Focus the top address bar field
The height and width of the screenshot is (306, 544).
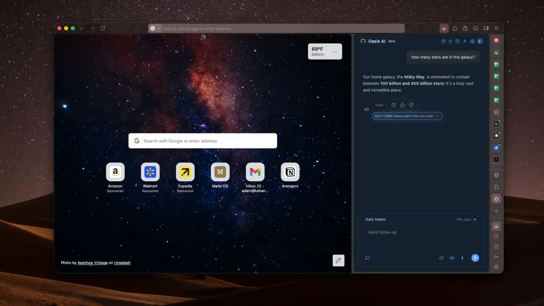[x=276, y=28]
